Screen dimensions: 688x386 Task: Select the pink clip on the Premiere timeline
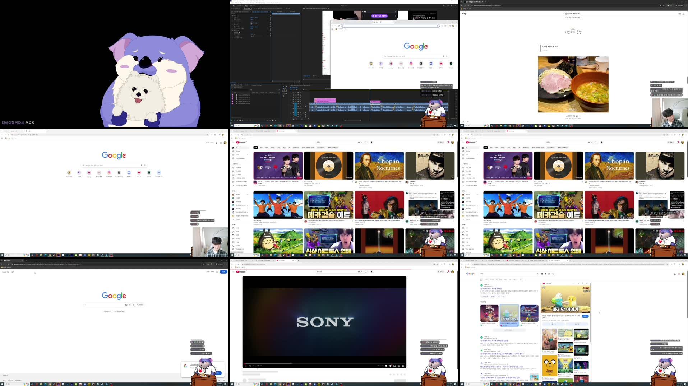coord(325,101)
